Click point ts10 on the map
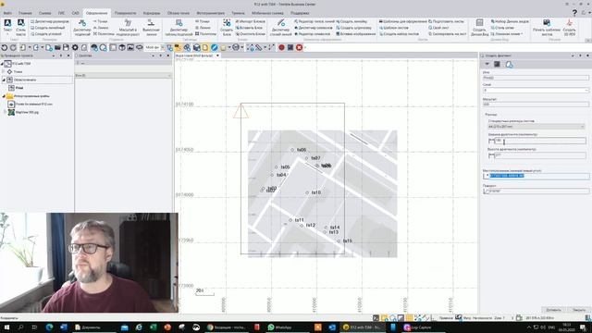 307,192
